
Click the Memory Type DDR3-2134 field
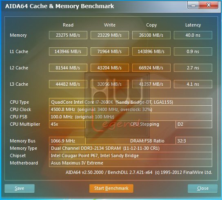[131, 148]
